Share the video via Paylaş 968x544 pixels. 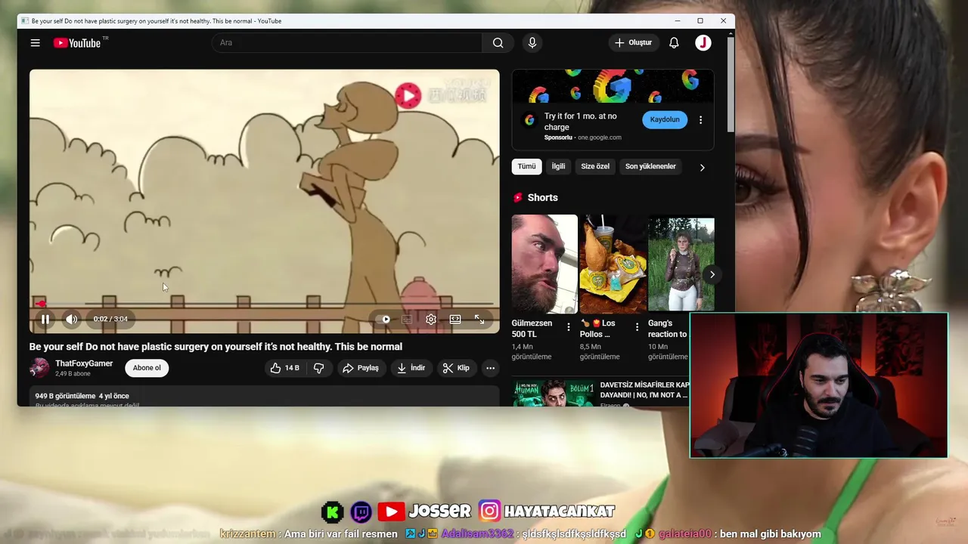pyautogui.click(x=360, y=368)
